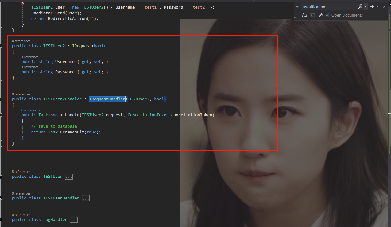Click the "test1" string literal

coord(151,7)
